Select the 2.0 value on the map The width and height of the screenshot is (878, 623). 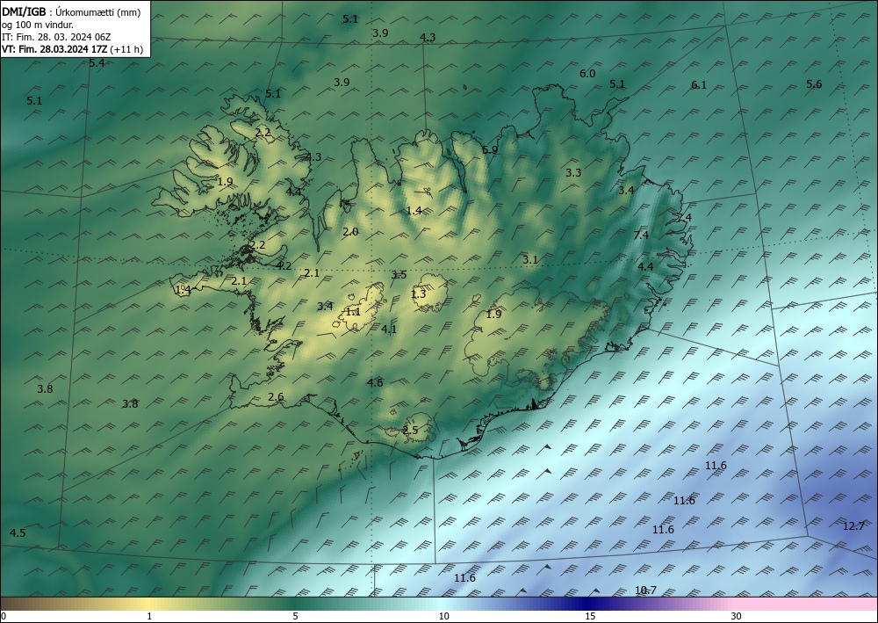click(350, 231)
